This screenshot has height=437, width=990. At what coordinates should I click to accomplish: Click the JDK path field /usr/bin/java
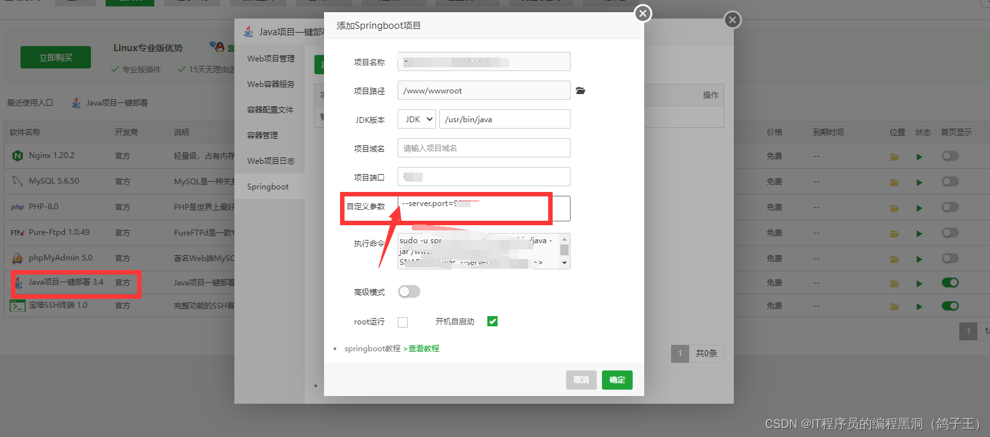pos(505,119)
